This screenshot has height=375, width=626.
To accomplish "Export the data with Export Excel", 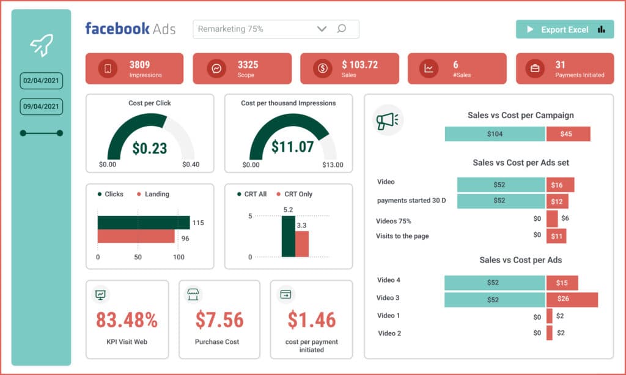I will click(x=565, y=29).
